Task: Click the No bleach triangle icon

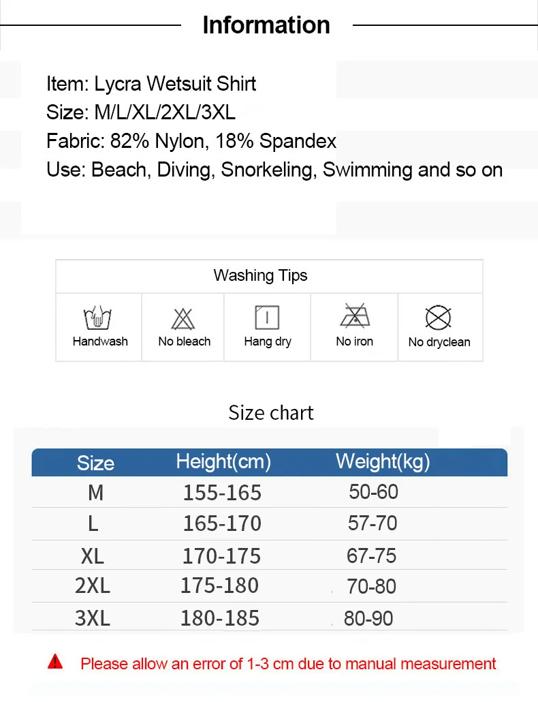Action: [x=183, y=319]
